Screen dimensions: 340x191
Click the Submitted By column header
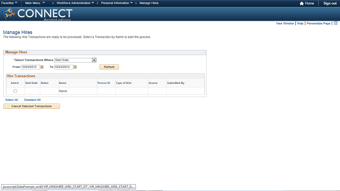tap(176, 83)
